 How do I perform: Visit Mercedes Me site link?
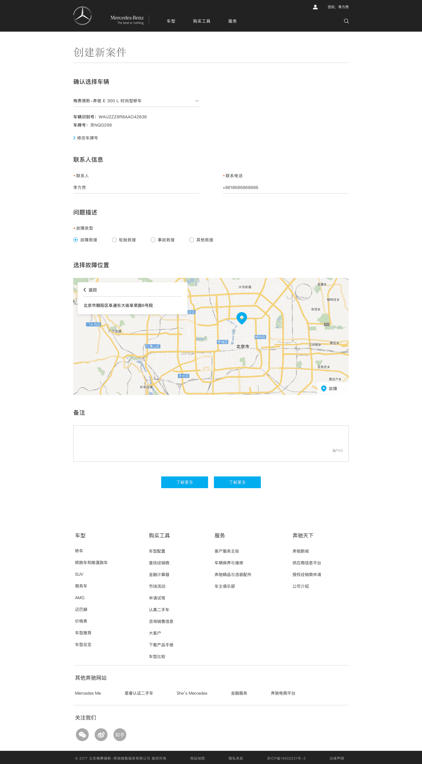click(x=88, y=693)
